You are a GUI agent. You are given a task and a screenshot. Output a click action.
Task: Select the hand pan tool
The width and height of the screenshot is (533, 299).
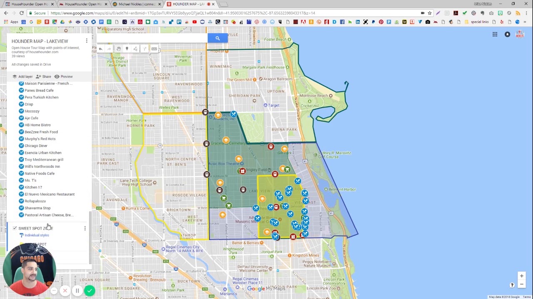[x=118, y=49]
